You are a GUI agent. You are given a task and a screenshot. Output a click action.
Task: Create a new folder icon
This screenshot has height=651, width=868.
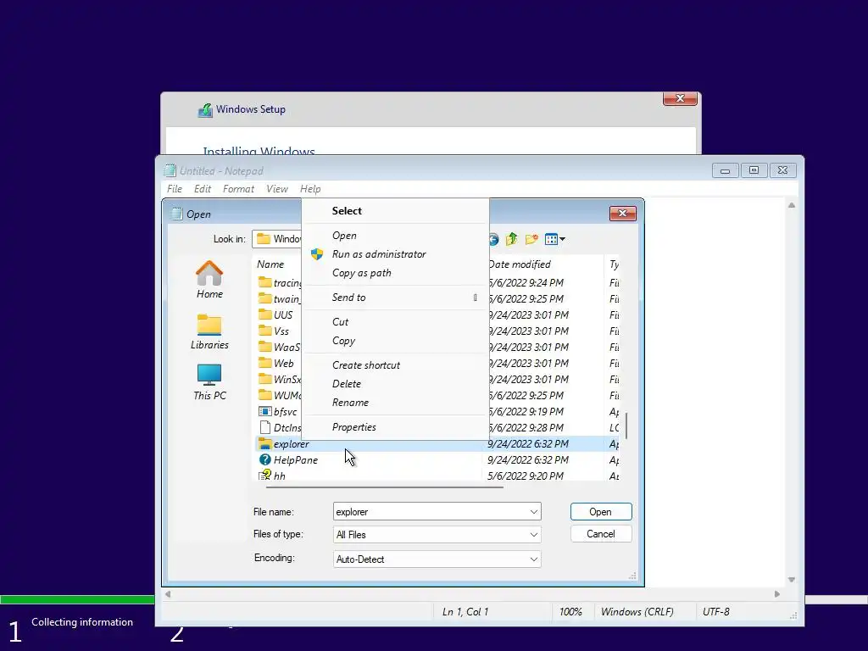(531, 239)
